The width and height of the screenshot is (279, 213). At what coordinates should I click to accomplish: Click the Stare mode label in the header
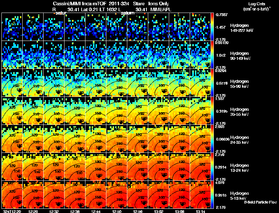click(x=138, y=4)
